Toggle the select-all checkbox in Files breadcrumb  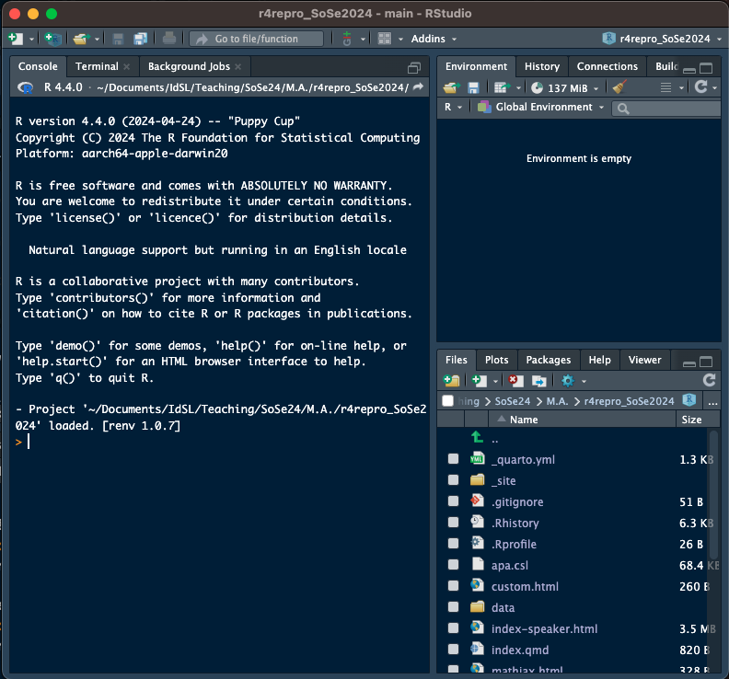click(447, 401)
